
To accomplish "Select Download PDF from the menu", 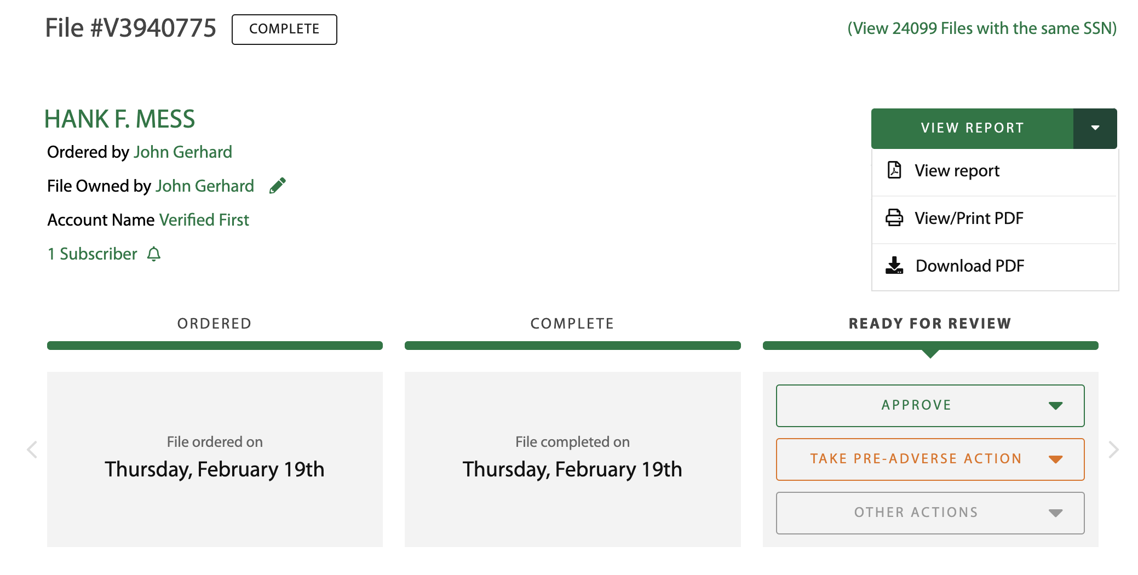I will (x=969, y=266).
